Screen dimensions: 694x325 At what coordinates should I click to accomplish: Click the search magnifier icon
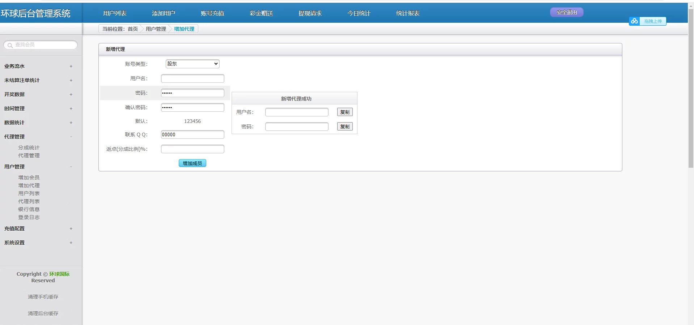(x=10, y=45)
